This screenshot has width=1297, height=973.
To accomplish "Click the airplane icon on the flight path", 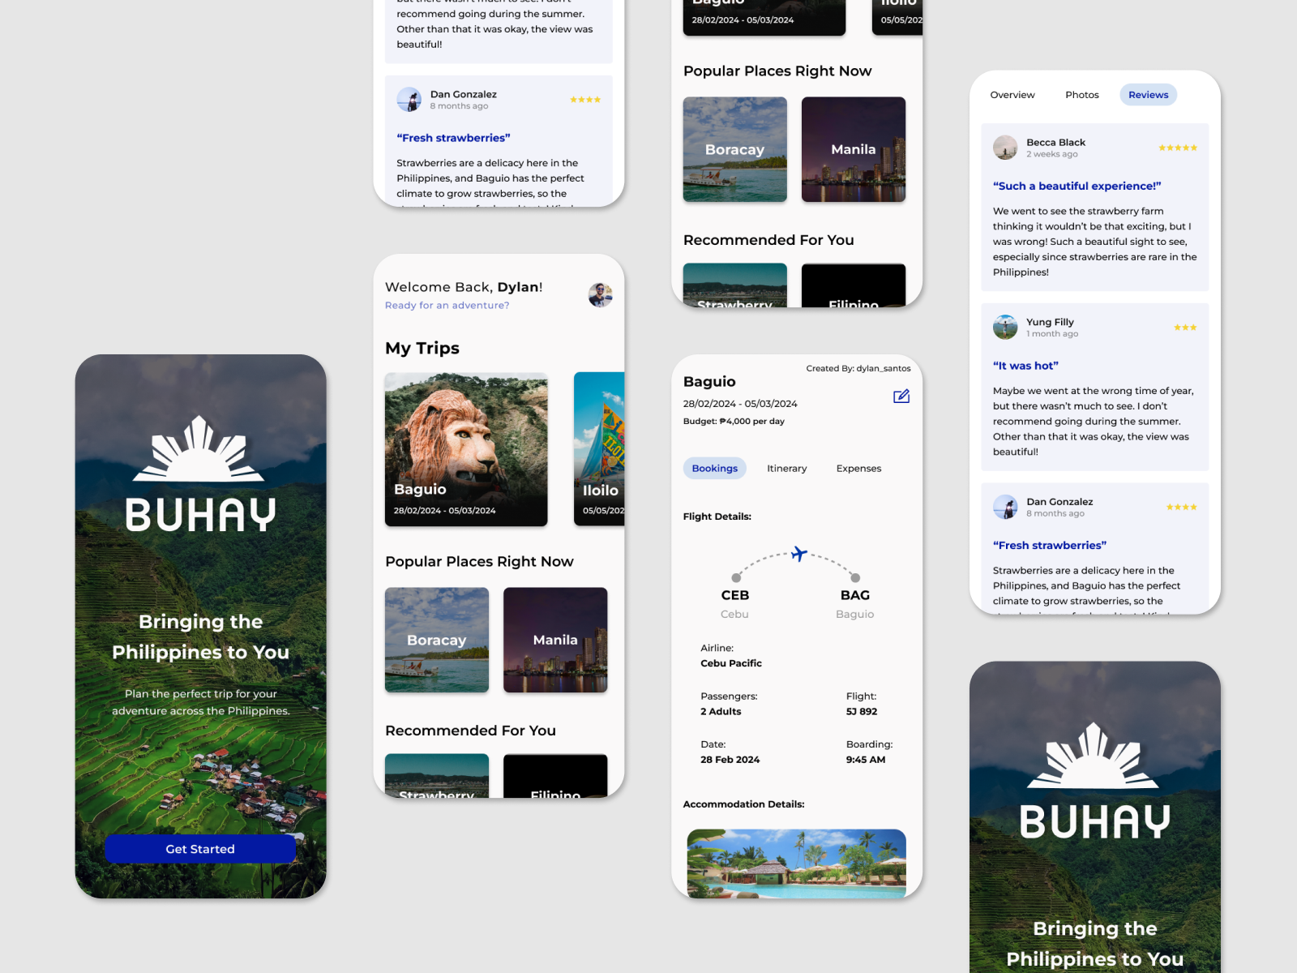I will click(799, 554).
